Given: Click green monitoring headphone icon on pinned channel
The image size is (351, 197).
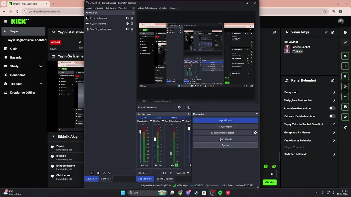Looking at the screenshot, I should coord(177,165).
